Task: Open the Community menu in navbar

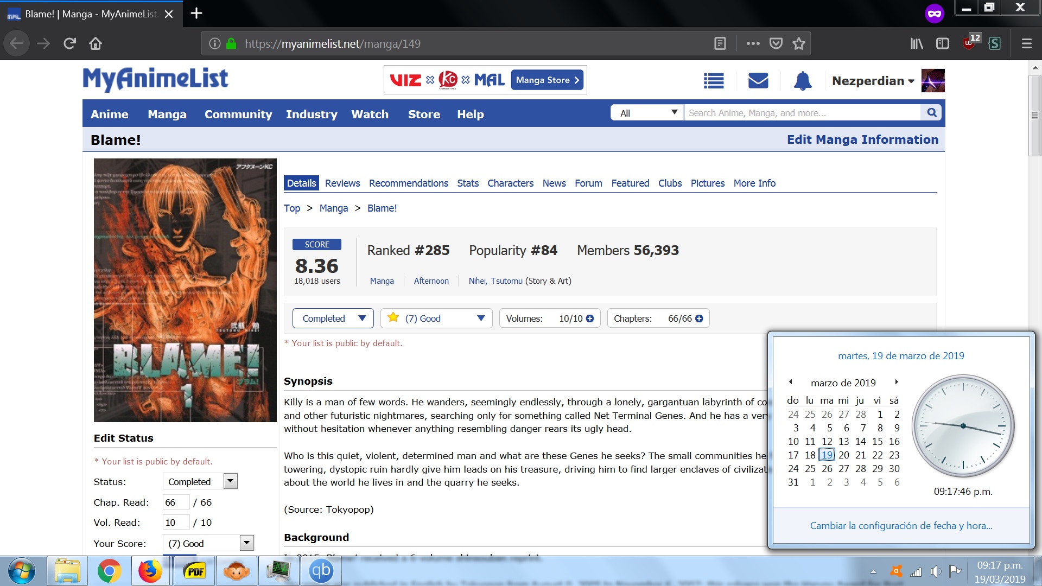Action: 238,114
